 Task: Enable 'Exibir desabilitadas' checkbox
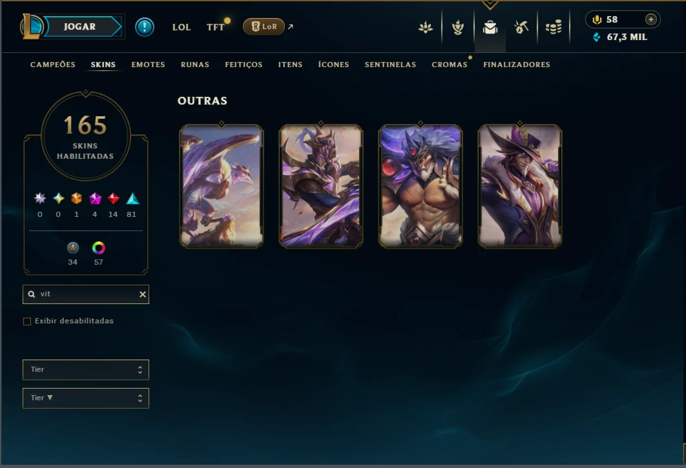[27, 321]
